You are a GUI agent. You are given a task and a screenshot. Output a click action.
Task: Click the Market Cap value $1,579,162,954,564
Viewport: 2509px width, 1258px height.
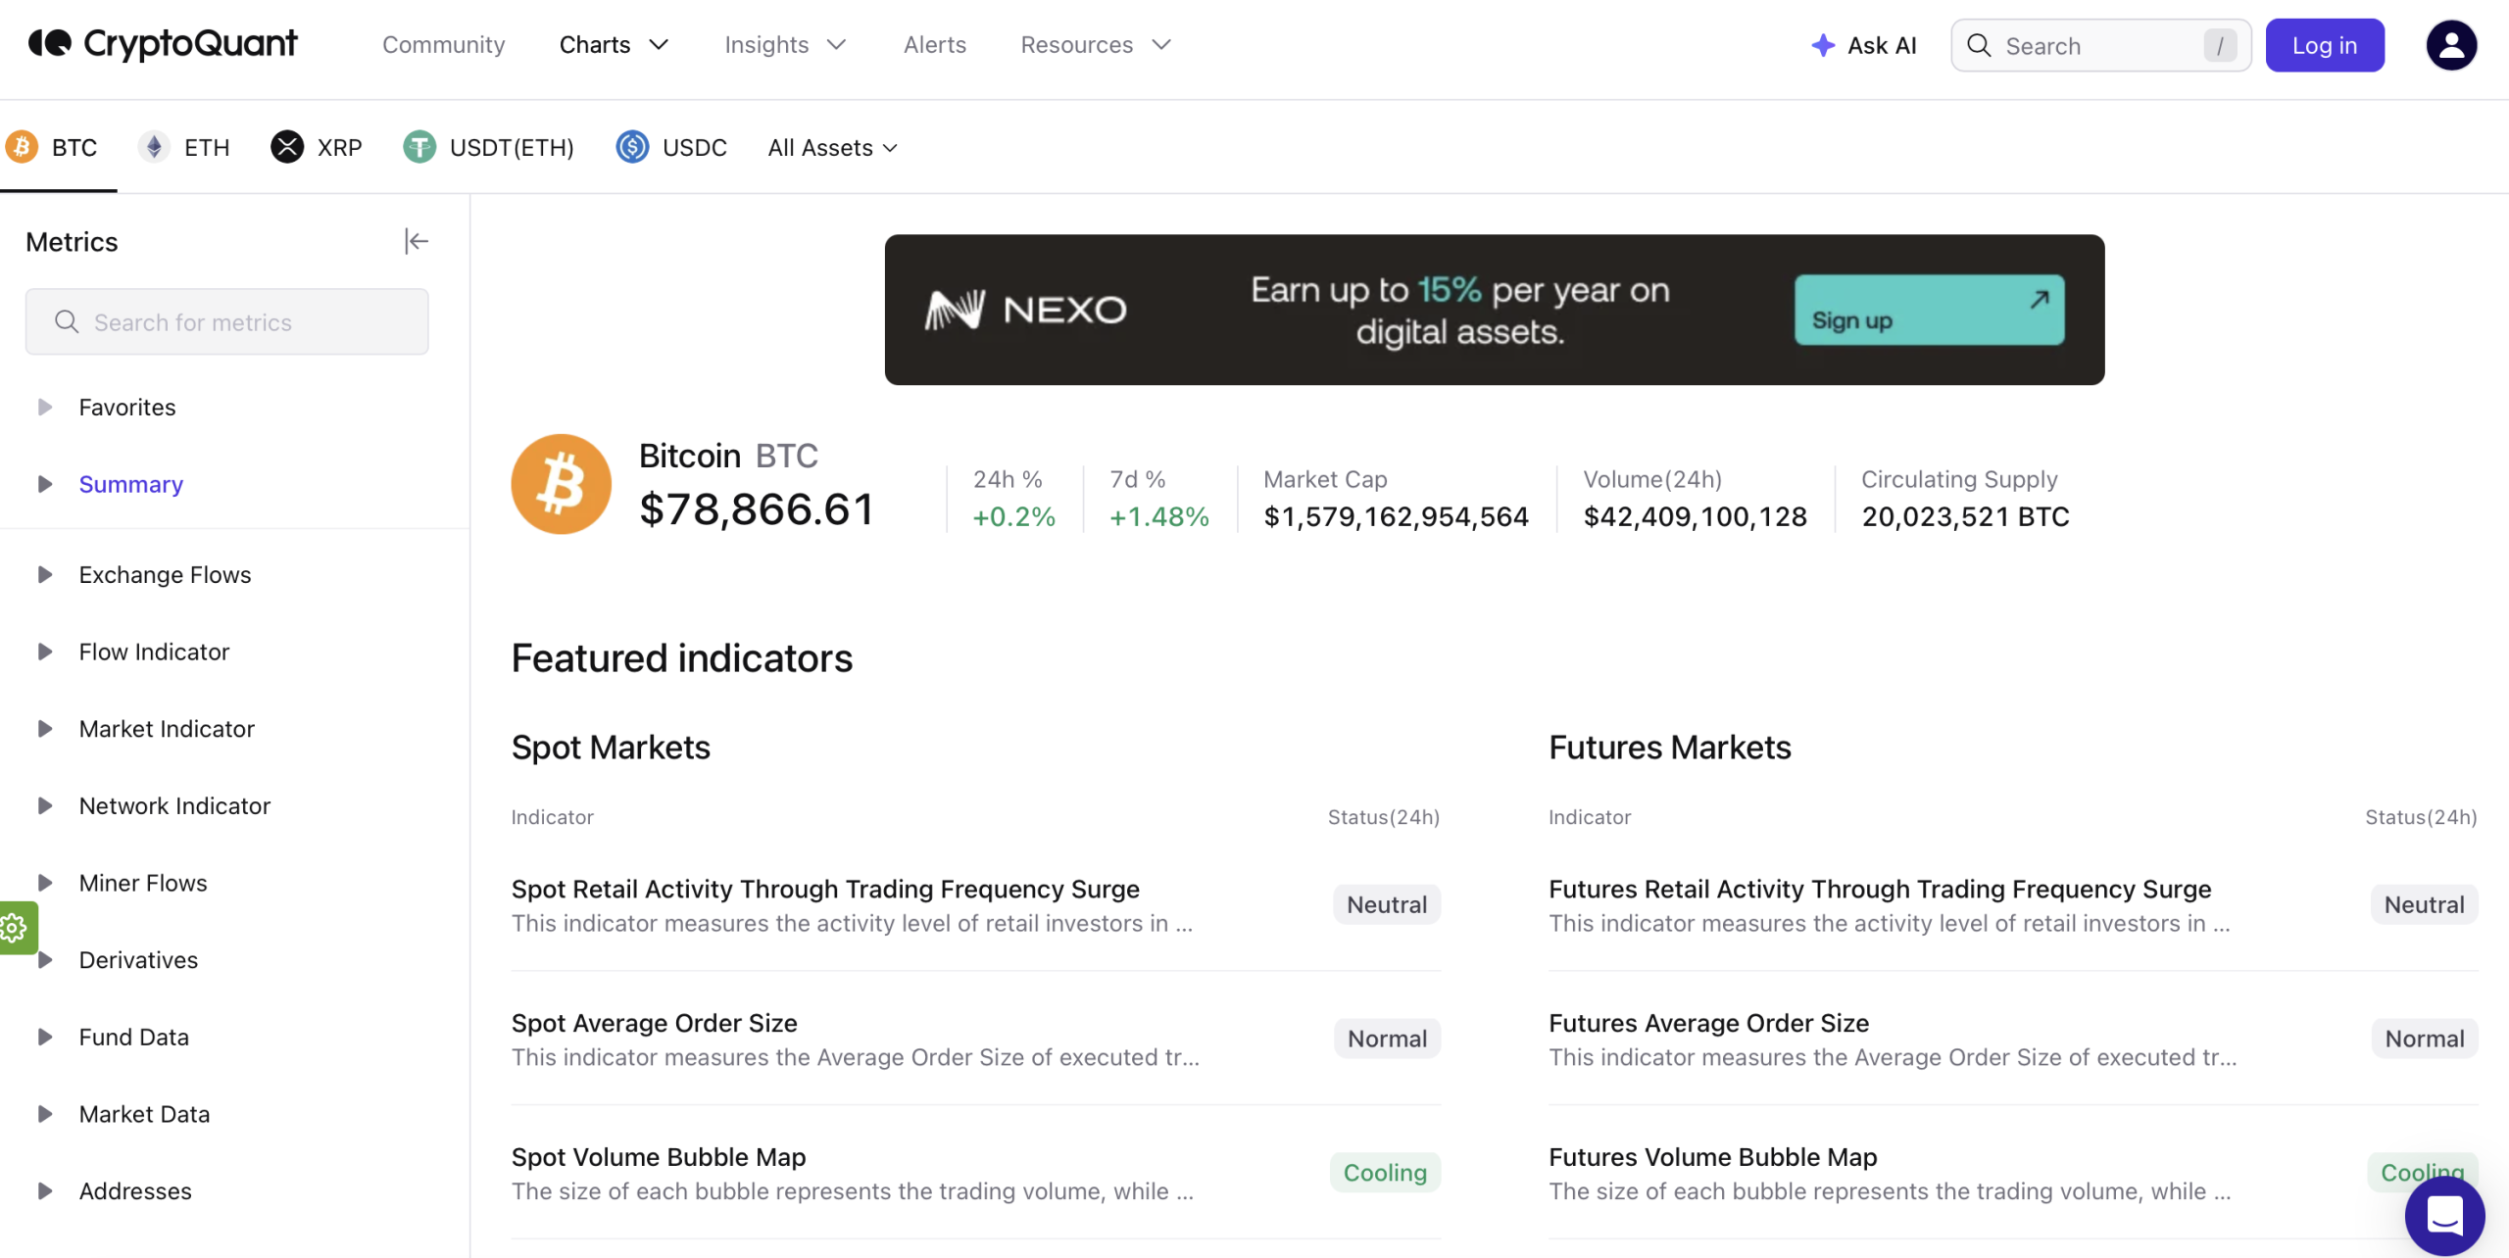coord(1396,516)
